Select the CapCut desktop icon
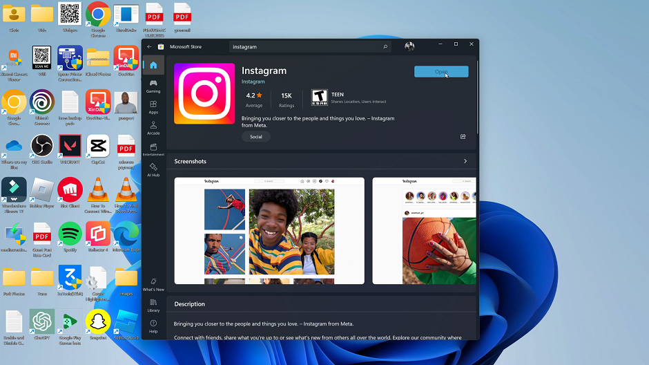Screen dimensions: 649x365 (x=98, y=149)
